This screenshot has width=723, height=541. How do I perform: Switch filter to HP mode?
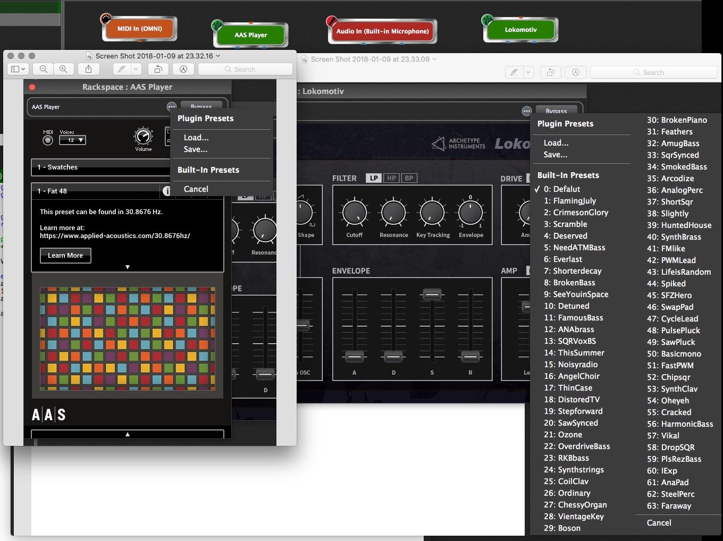point(391,178)
